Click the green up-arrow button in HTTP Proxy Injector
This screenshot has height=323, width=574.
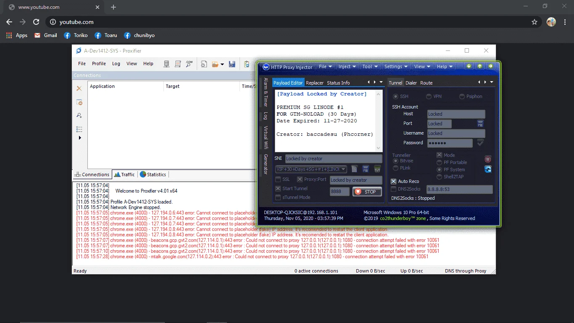click(x=480, y=66)
